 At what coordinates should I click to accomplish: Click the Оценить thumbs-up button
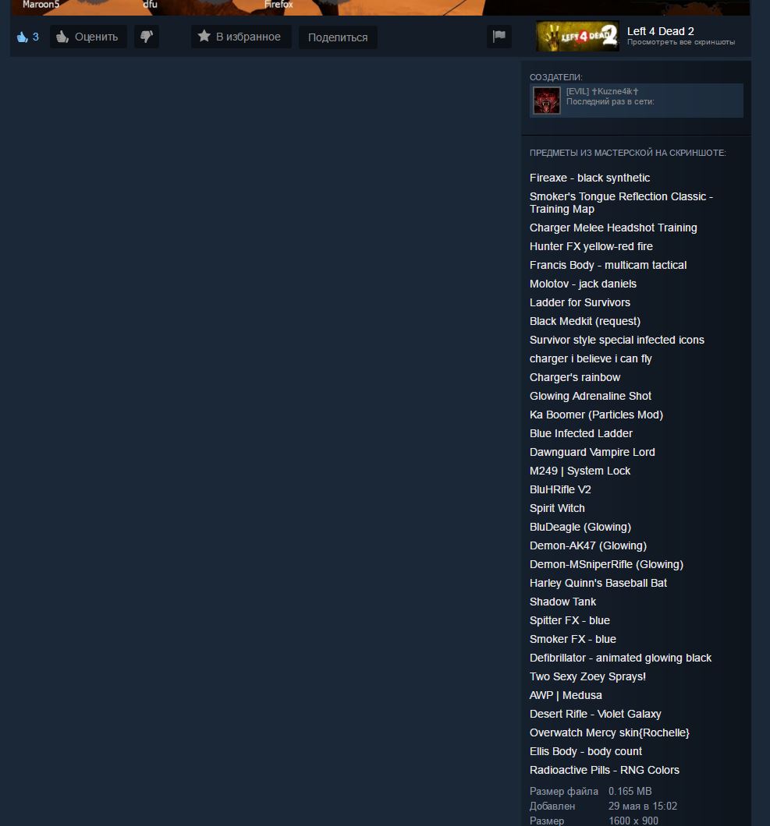88,37
